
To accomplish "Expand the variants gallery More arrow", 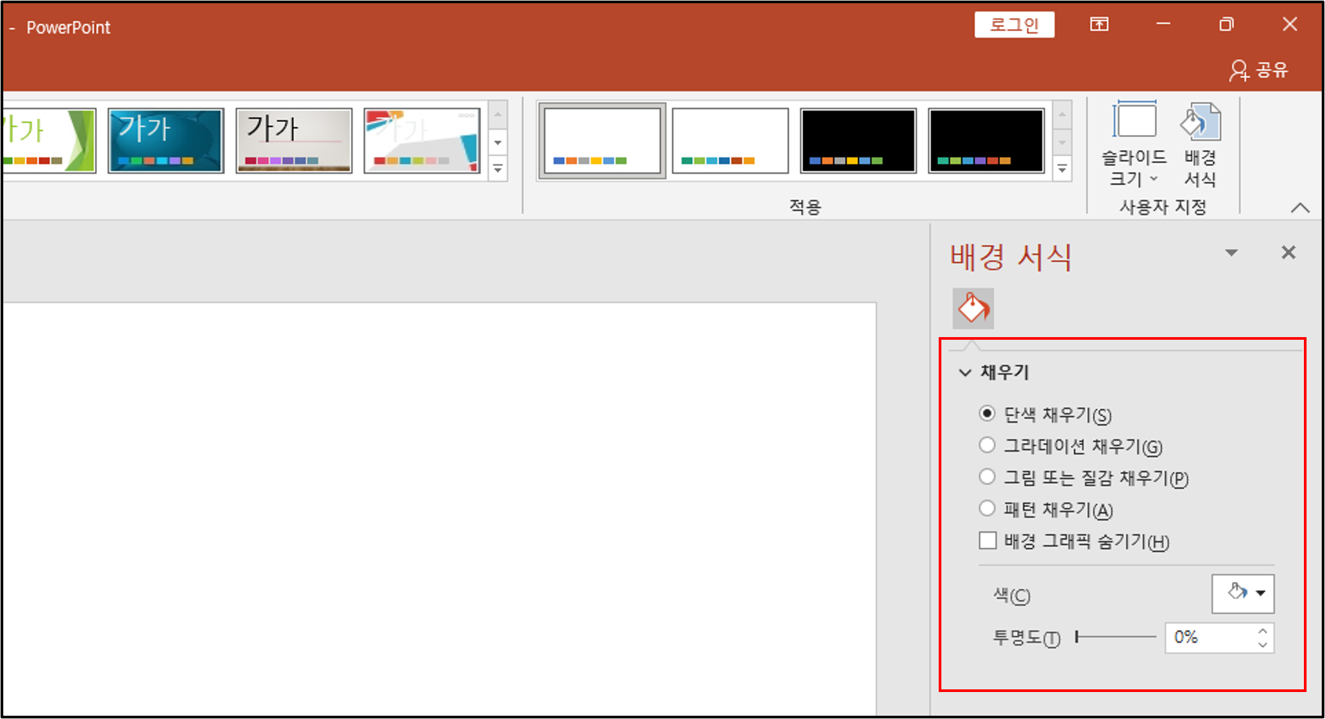I will point(1062,169).
